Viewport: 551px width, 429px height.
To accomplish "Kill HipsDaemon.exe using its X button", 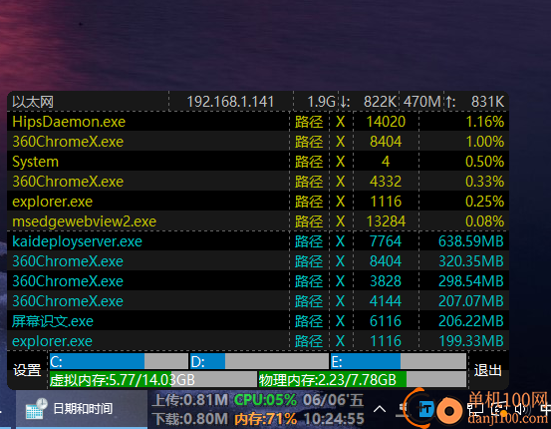I will [x=340, y=122].
